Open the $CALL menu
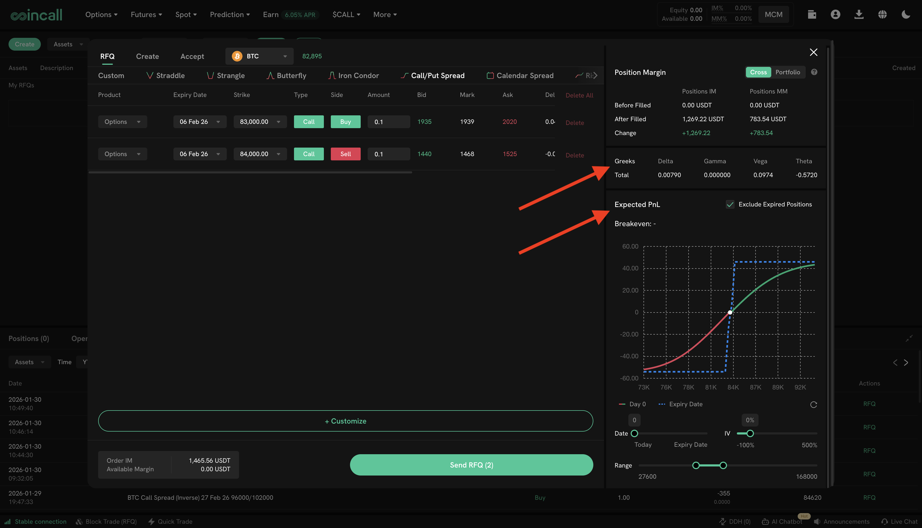Image resolution: width=922 pixels, height=528 pixels. pyautogui.click(x=347, y=14)
